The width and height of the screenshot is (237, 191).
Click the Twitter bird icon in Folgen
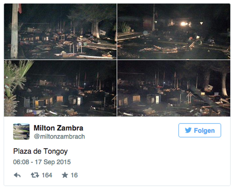(x=188, y=130)
